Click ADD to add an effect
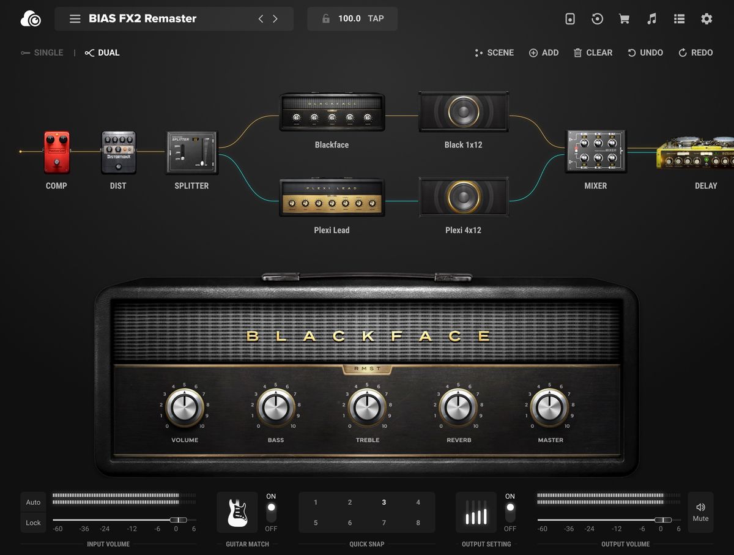This screenshot has height=555, width=734. coord(544,53)
